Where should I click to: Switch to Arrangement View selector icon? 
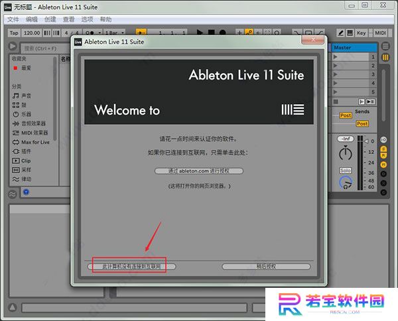[385, 46]
